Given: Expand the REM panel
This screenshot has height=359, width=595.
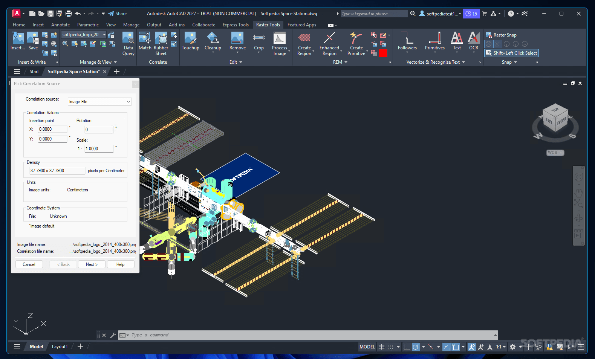Looking at the screenshot, I should tap(340, 62).
